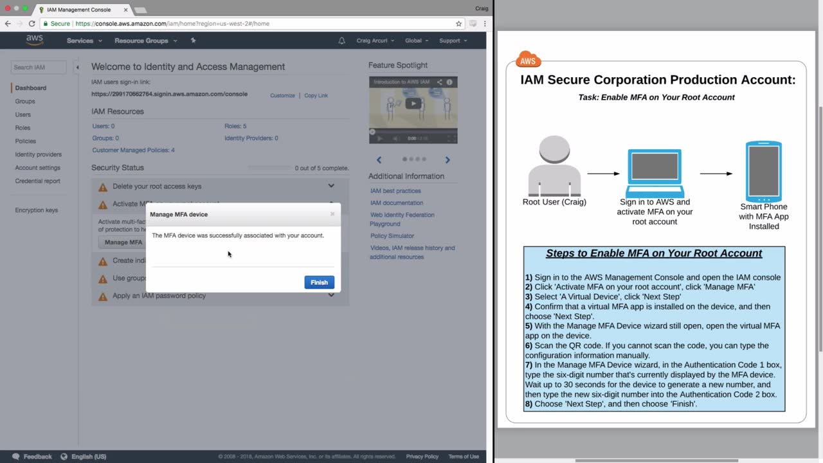Open the Roles: 5 resource link
823x463 pixels.
(x=235, y=126)
